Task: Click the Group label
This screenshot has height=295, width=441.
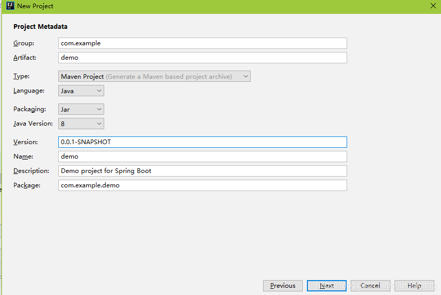Action: click(24, 43)
